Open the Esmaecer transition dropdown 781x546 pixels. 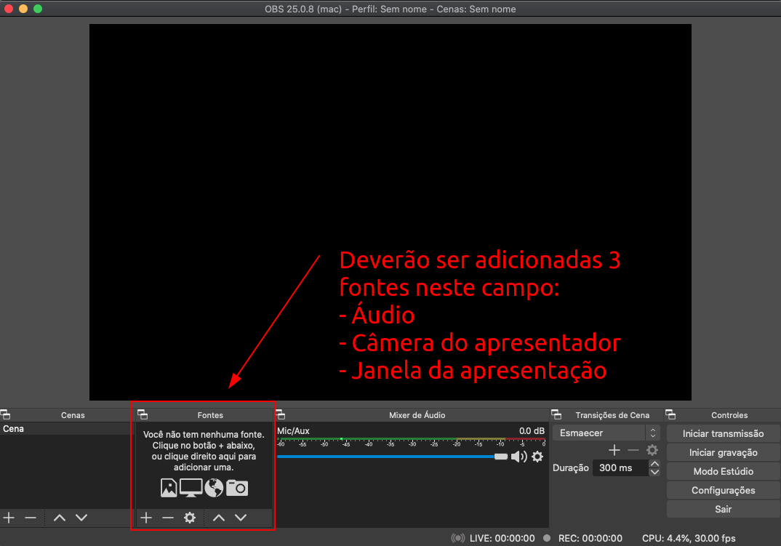(x=606, y=433)
